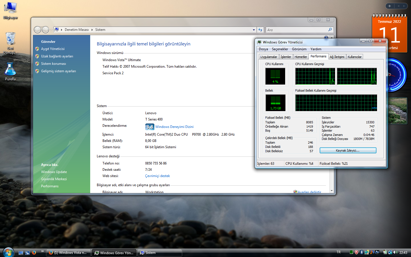The image size is (411, 257).
Task: Open the red security shield tray icon
Action: click(x=356, y=252)
